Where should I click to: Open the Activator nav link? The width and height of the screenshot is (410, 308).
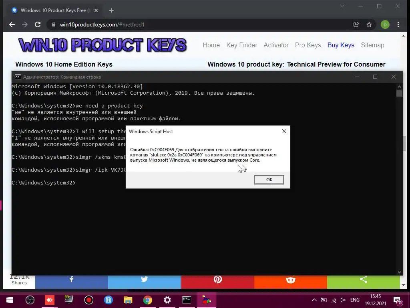pyautogui.click(x=276, y=45)
